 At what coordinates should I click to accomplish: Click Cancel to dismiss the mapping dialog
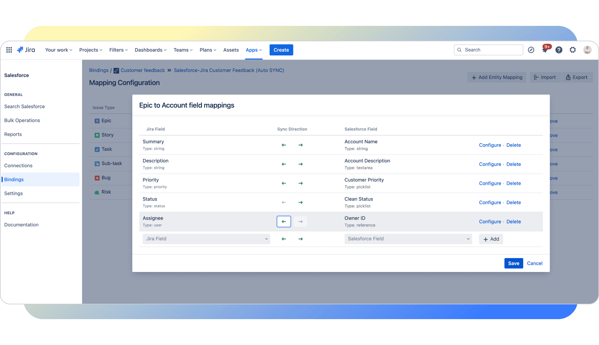pos(535,263)
